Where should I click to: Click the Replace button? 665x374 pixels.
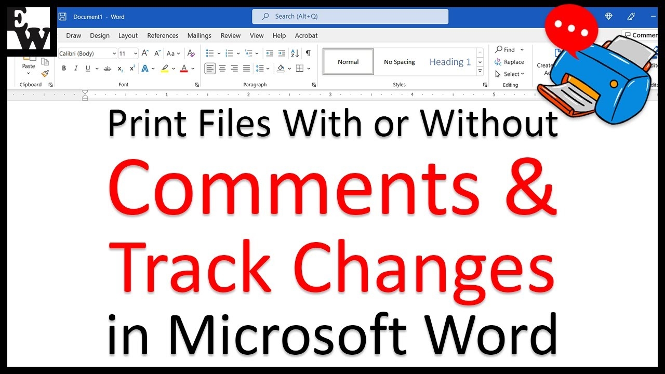coord(509,62)
